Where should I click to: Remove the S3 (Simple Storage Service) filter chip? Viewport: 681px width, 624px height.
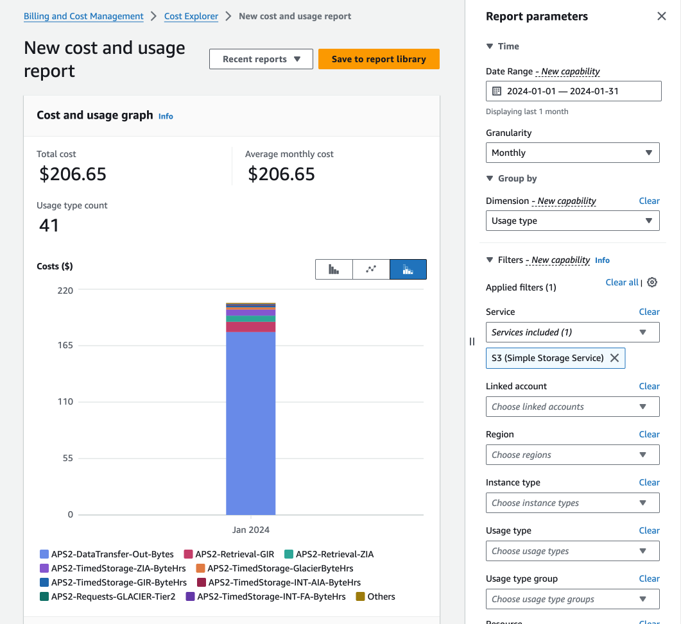[614, 358]
